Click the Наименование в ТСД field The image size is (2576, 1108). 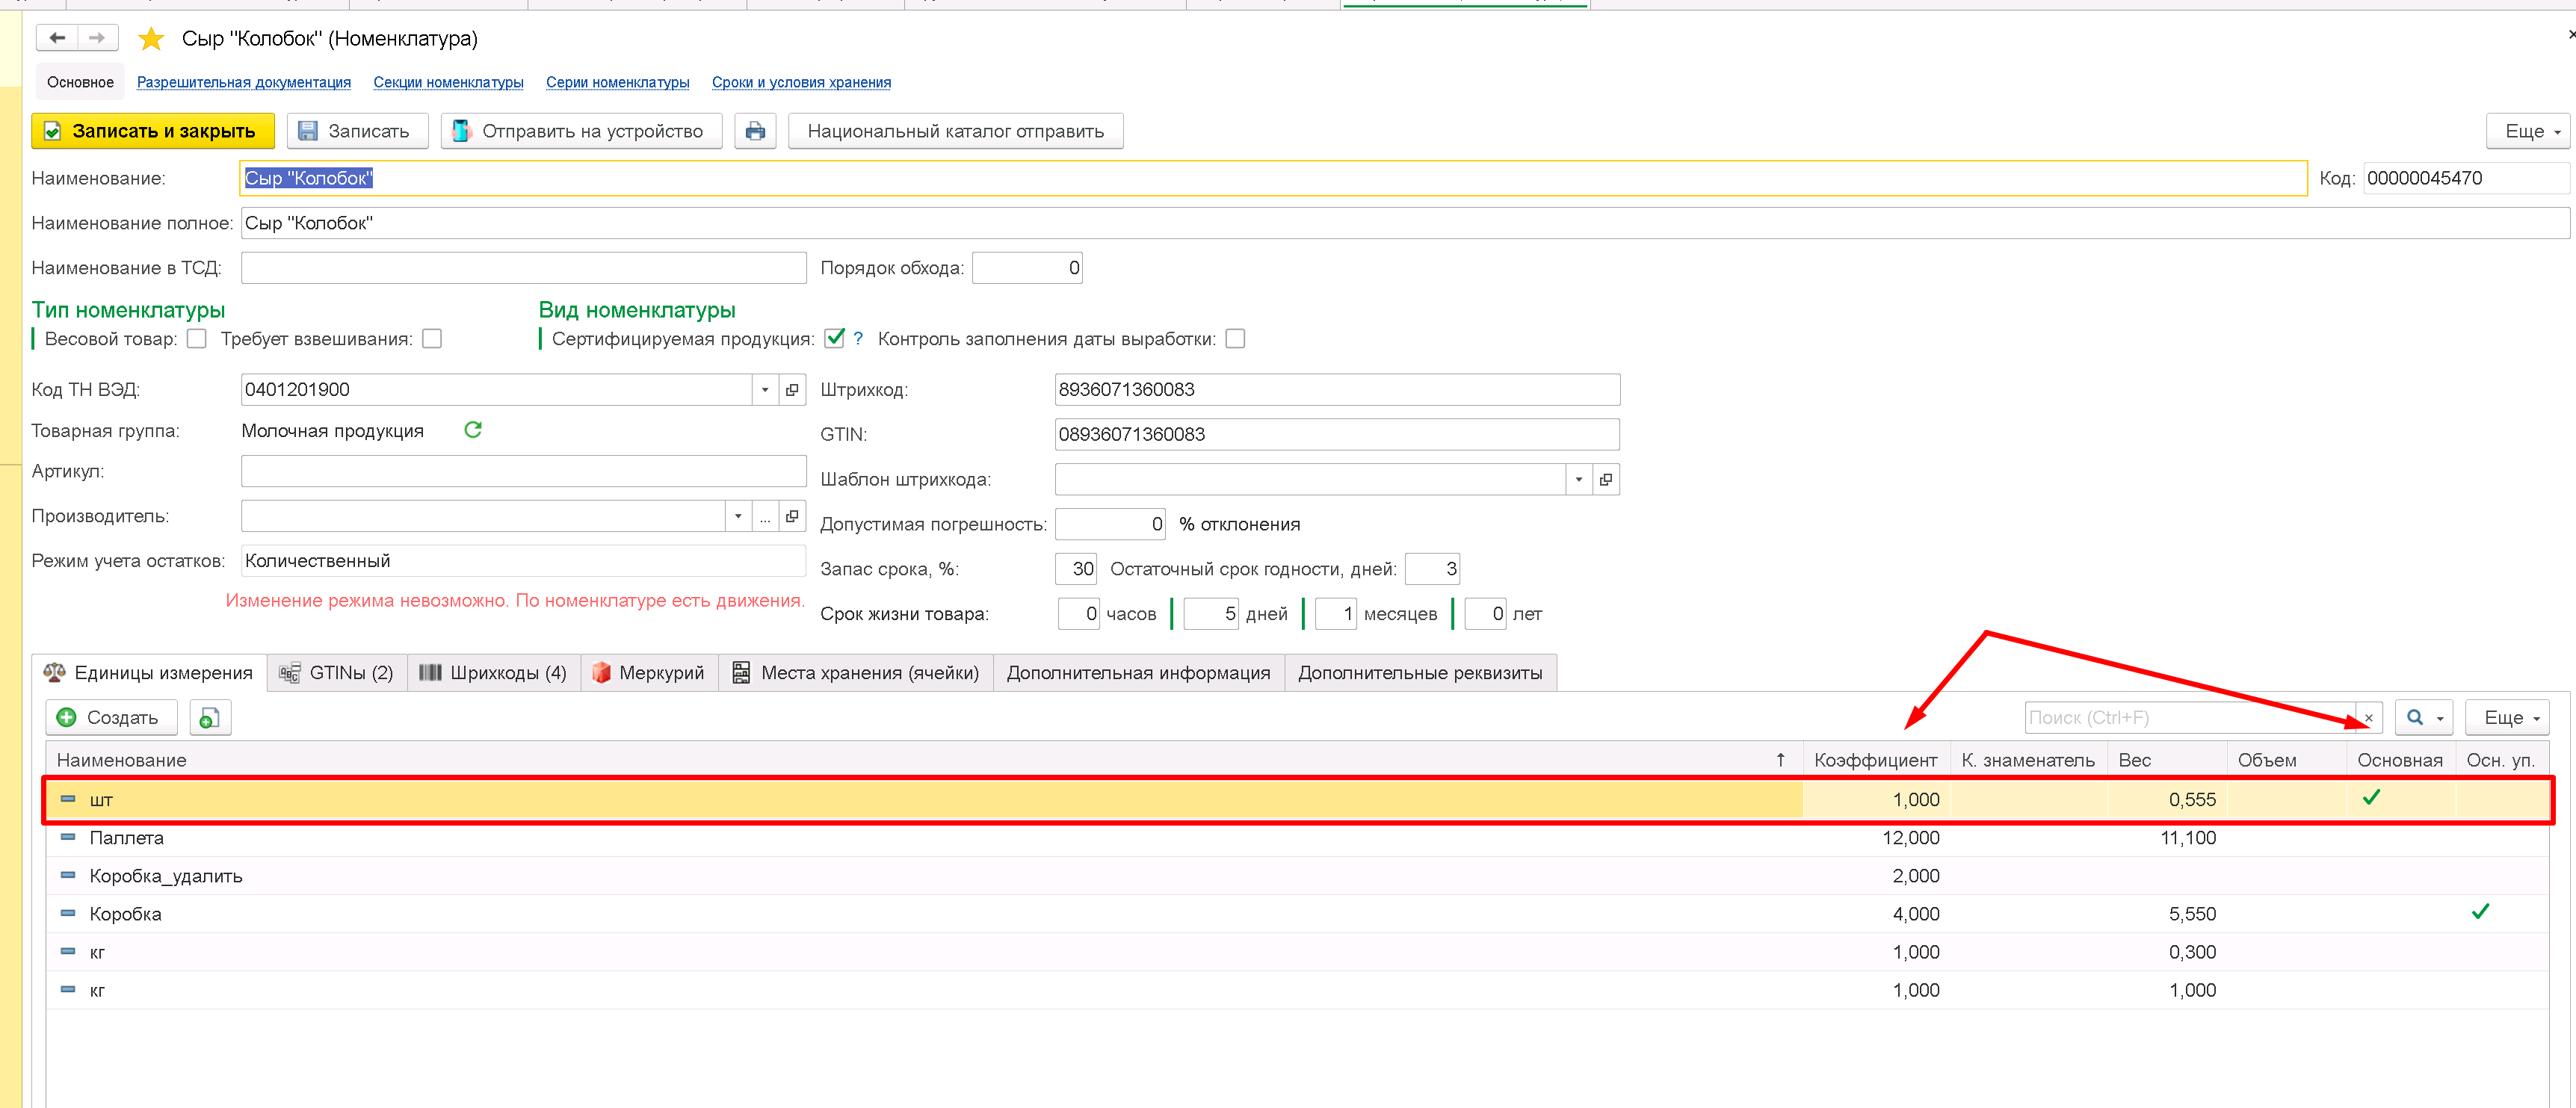click(523, 268)
